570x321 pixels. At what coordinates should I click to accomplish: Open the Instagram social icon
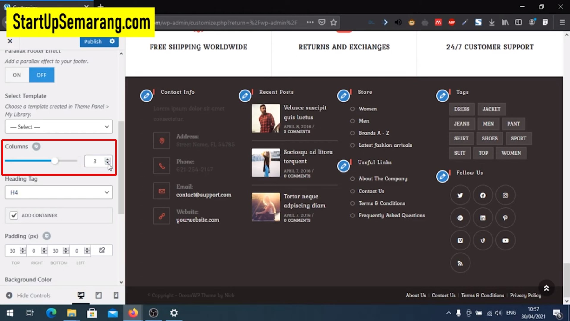coord(505,195)
